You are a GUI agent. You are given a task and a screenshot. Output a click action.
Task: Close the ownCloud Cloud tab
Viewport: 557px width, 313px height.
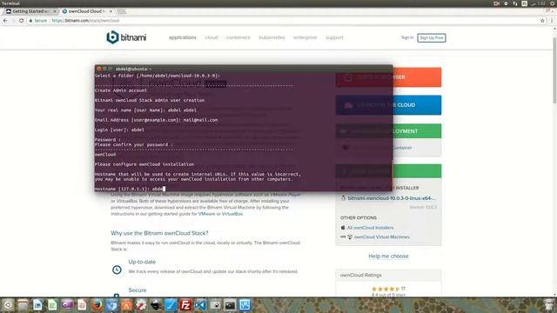[x=111, y=11]
